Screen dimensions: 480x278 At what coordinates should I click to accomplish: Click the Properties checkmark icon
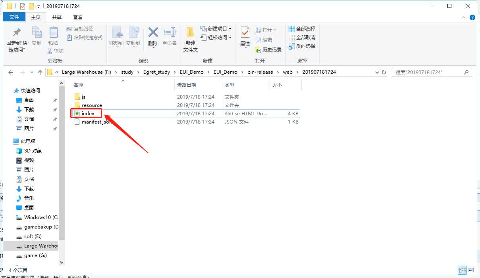pos(245,32)
